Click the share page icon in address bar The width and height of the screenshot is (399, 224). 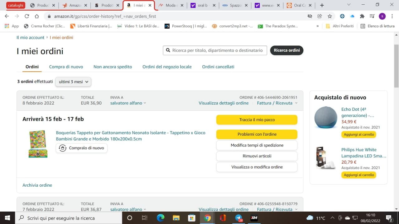[x=320, y=16]
